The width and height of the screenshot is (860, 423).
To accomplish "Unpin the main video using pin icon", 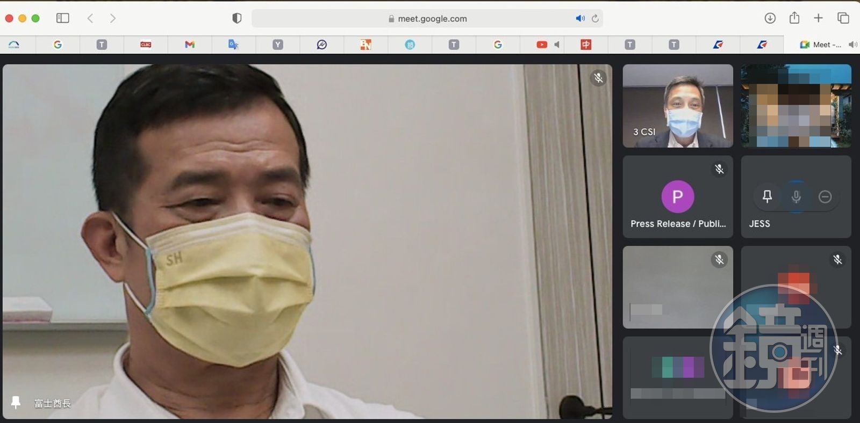I will coord(16,403).
